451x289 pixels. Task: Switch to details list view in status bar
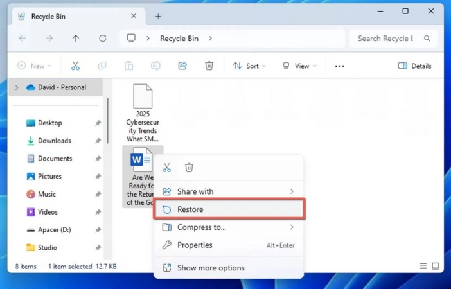(423, 267)
